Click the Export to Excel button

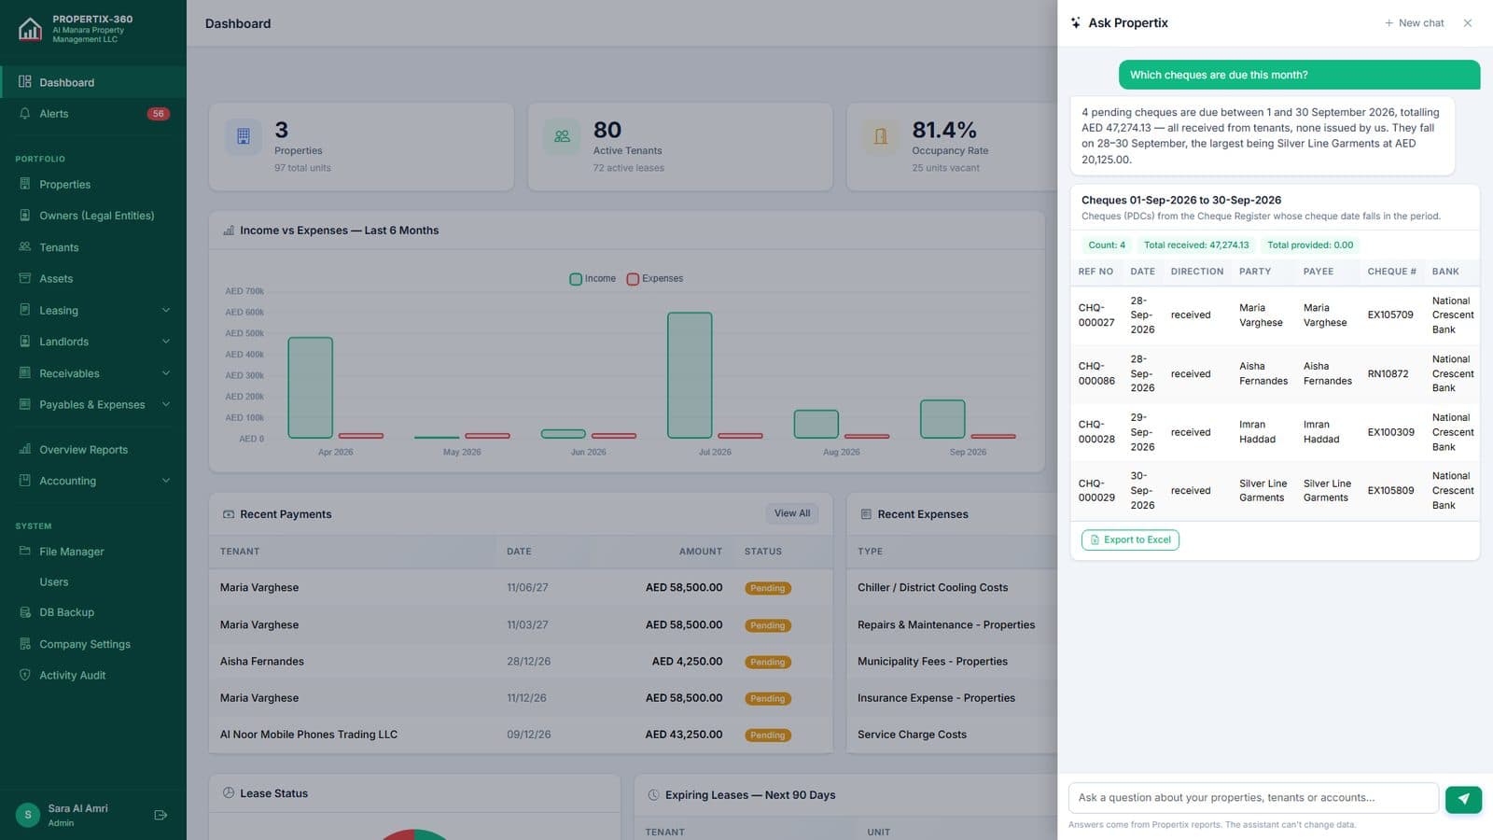tap(1130, 539)
